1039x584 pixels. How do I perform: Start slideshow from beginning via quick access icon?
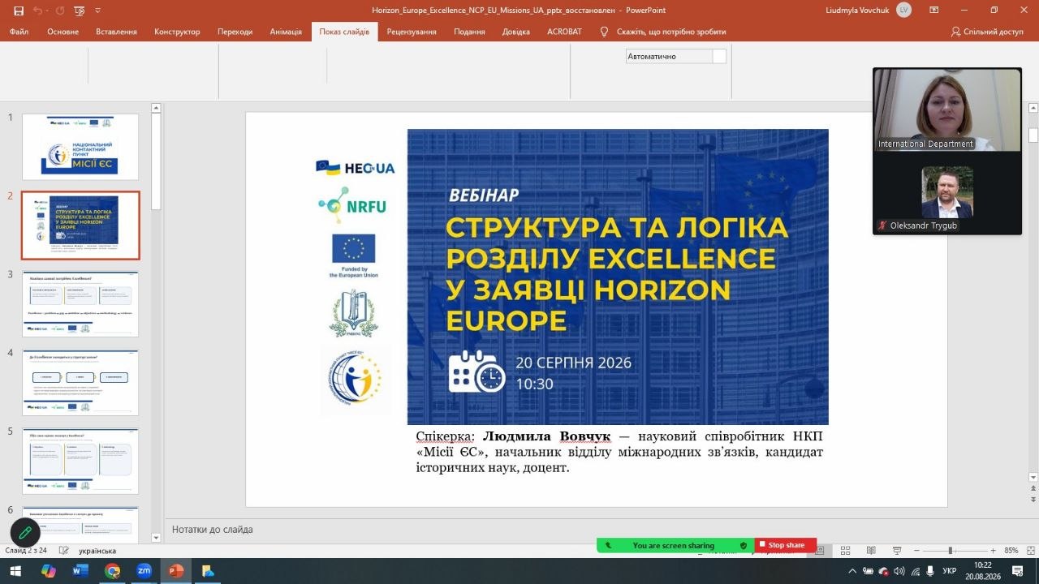coord(79,11)
